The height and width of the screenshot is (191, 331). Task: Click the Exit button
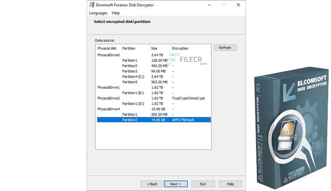click(203, 184)
